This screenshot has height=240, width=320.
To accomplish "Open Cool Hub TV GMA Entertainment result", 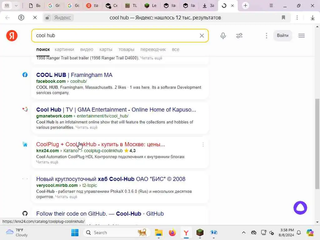I will point(116,110).
